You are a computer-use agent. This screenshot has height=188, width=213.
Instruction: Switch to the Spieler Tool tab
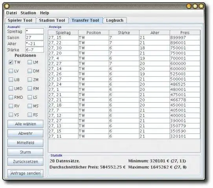tap(20, 20)
